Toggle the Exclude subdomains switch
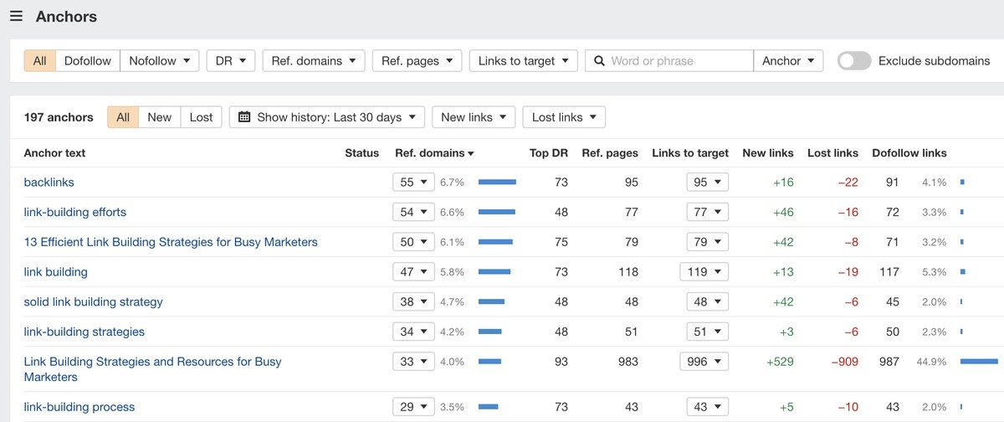1004x422 pixels. point(854,61)
